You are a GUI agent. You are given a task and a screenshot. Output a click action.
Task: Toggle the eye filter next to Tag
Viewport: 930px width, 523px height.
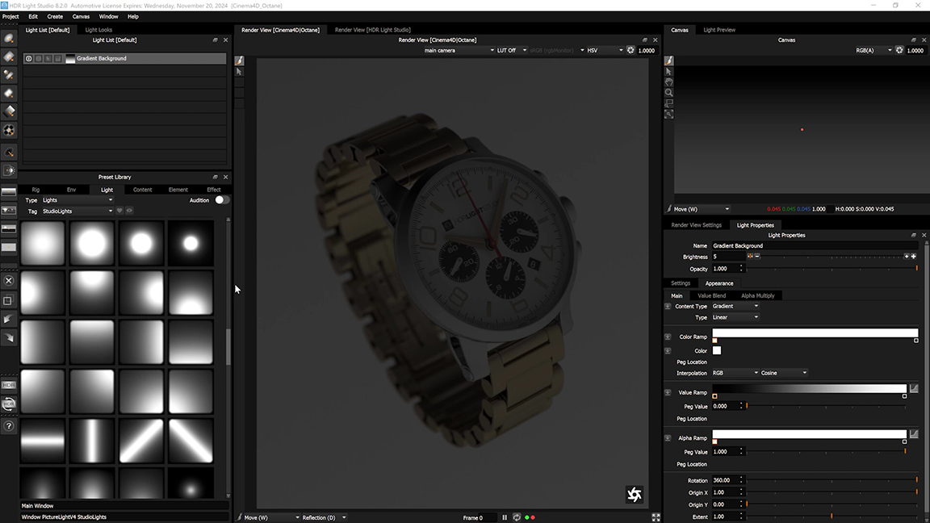(129, 211)
